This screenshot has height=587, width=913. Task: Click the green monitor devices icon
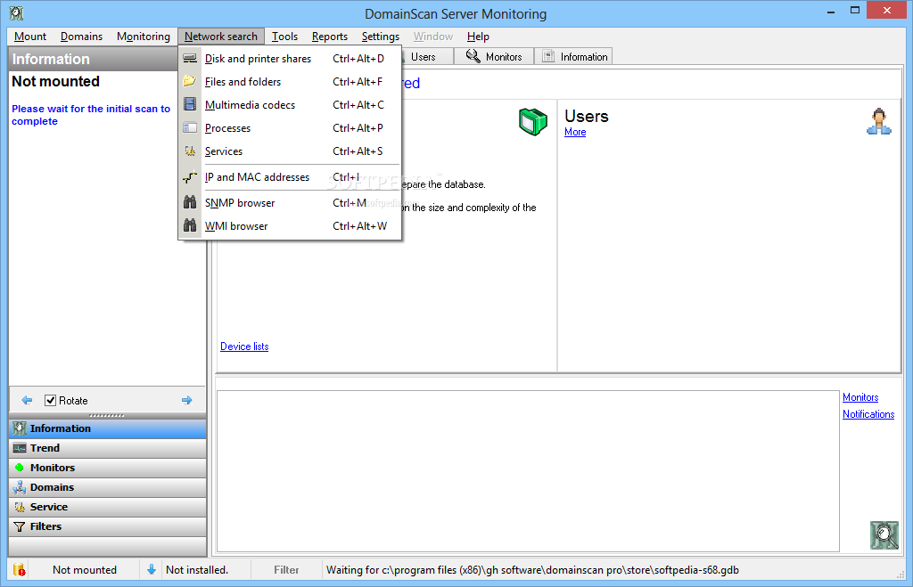533,122
